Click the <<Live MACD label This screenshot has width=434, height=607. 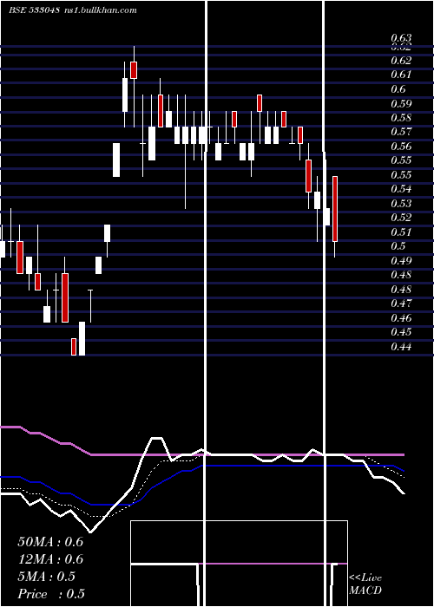click(x=365, y=584)
